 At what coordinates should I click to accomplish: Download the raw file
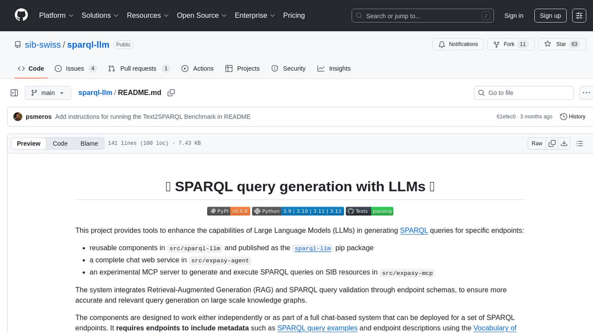[x=564, y=143]
